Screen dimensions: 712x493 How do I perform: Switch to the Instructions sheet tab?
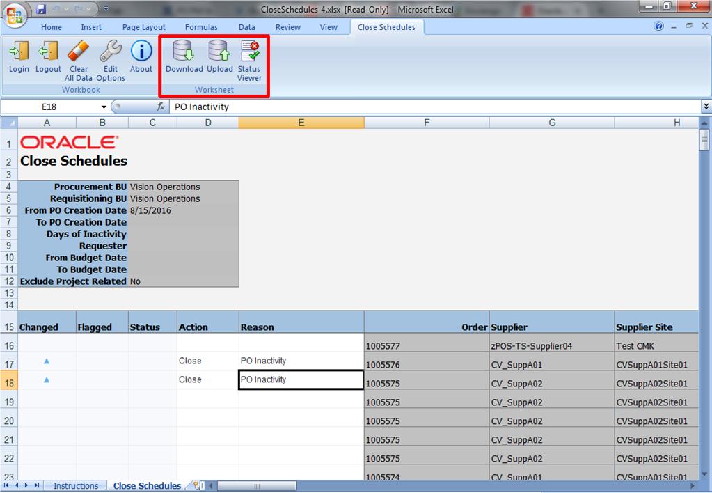pos(76,486)
